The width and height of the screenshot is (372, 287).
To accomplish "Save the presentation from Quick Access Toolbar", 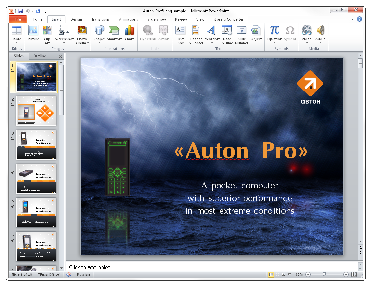I will click(x=20, y=11).
